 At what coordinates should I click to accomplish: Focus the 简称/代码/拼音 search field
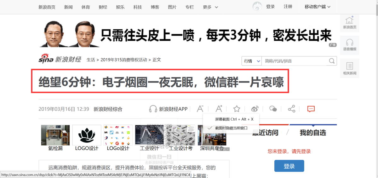point(295,61)
